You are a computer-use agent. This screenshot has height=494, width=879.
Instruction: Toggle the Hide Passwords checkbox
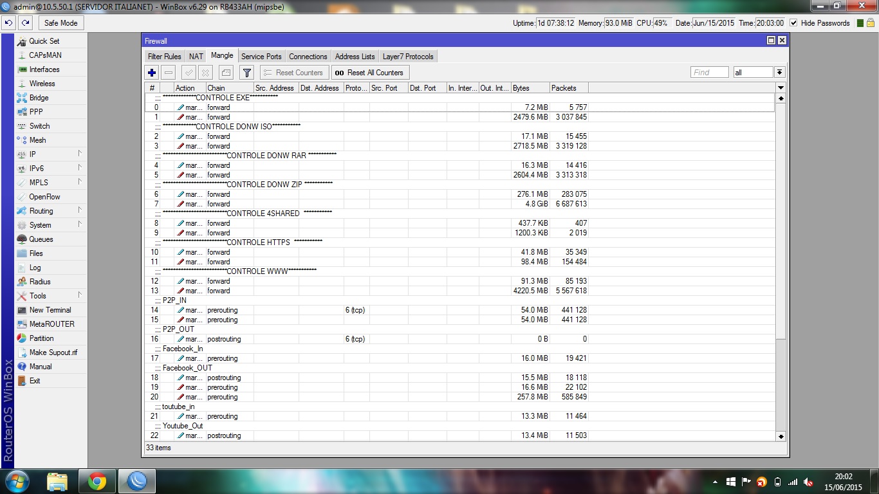(x=793, y=23)
